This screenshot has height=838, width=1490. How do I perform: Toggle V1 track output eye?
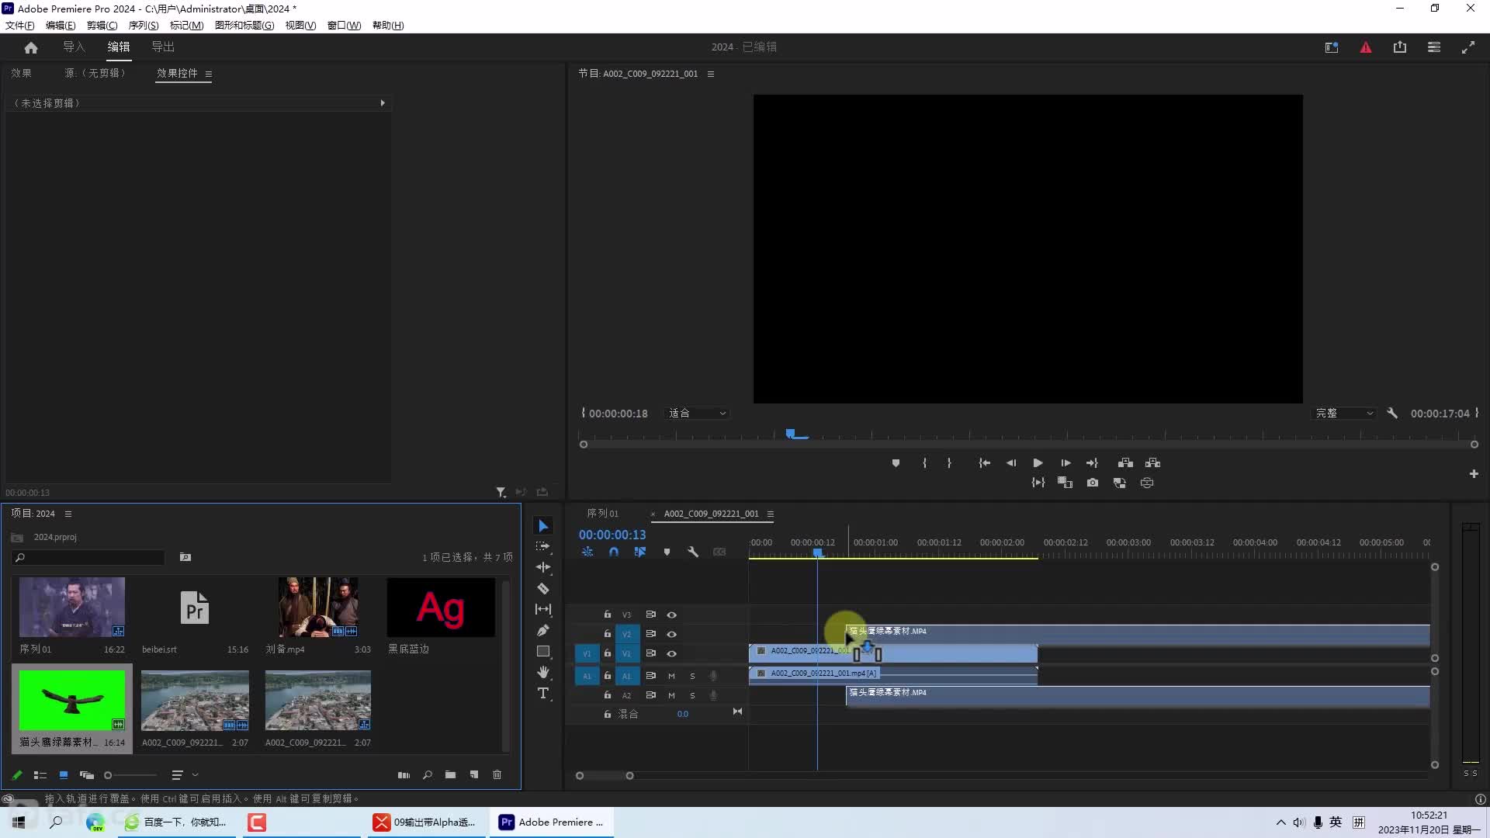tap(672, 653)
